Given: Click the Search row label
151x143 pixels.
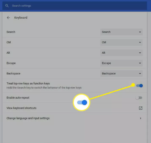Looking at the screenshot, I should coord(11,32).
